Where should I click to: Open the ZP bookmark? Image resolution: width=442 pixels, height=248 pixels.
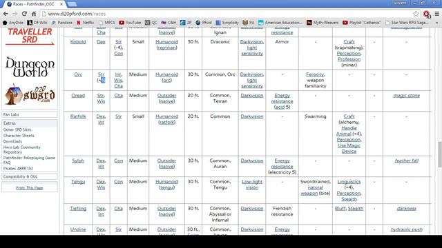186,23
